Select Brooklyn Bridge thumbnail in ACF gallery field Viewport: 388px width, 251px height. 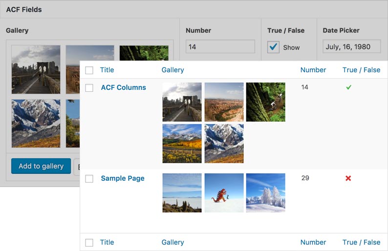click(x=36, y=69)
